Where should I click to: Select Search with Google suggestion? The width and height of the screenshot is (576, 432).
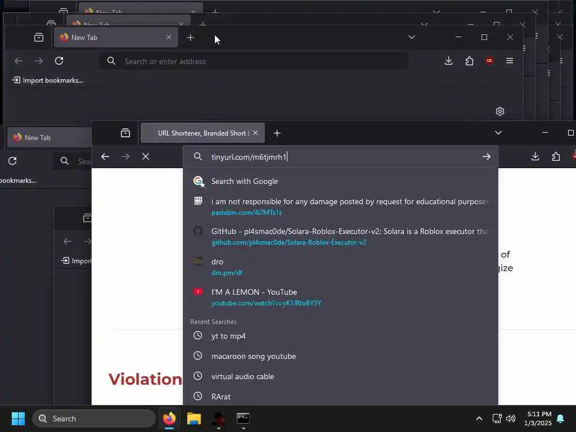tap(340, 182)
